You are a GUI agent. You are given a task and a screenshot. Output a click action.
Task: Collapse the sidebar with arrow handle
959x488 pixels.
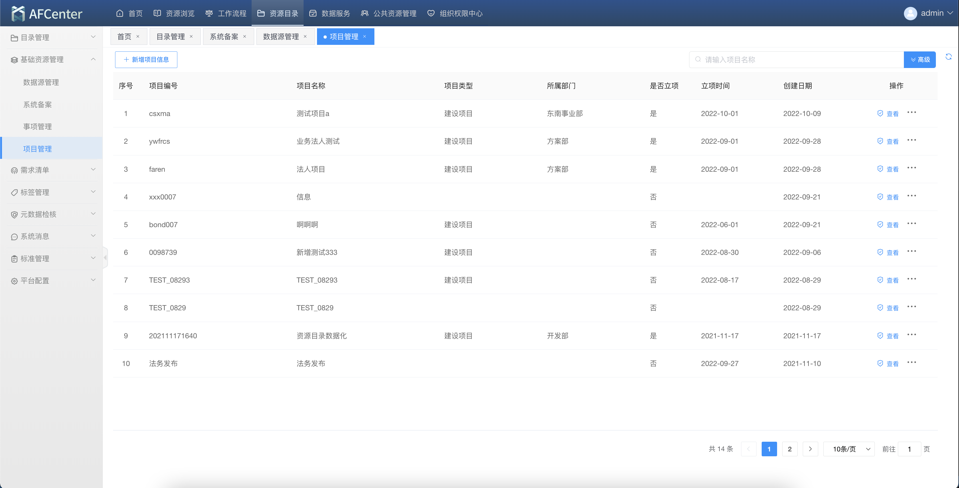click(x=105, y=257)
